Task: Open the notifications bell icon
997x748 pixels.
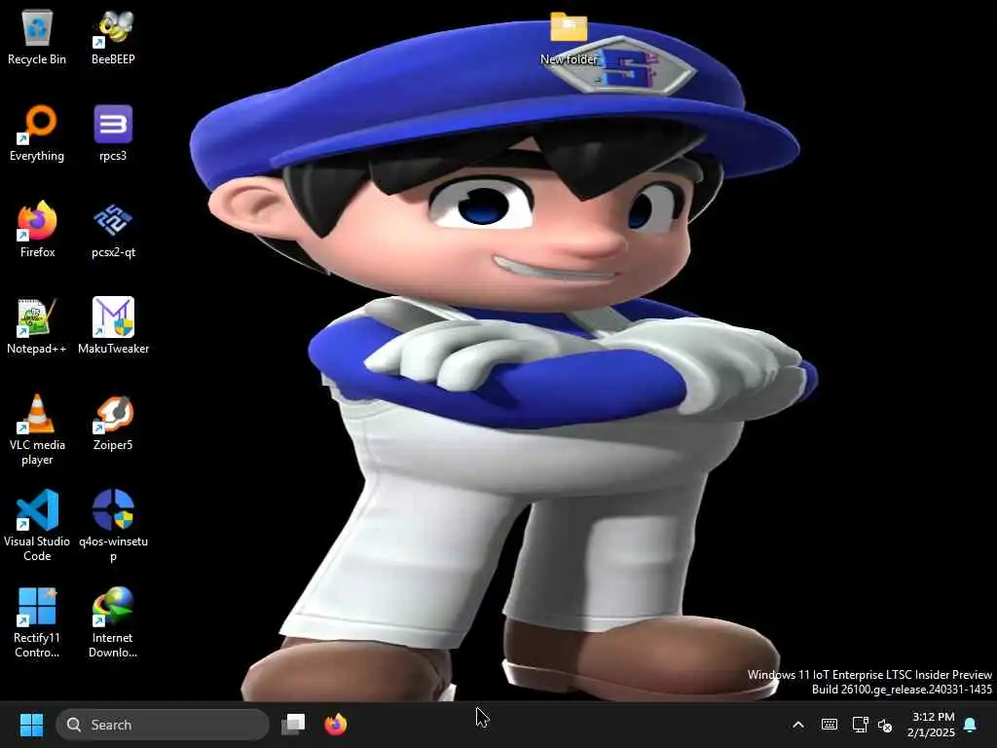Action: tap(971, 725)
